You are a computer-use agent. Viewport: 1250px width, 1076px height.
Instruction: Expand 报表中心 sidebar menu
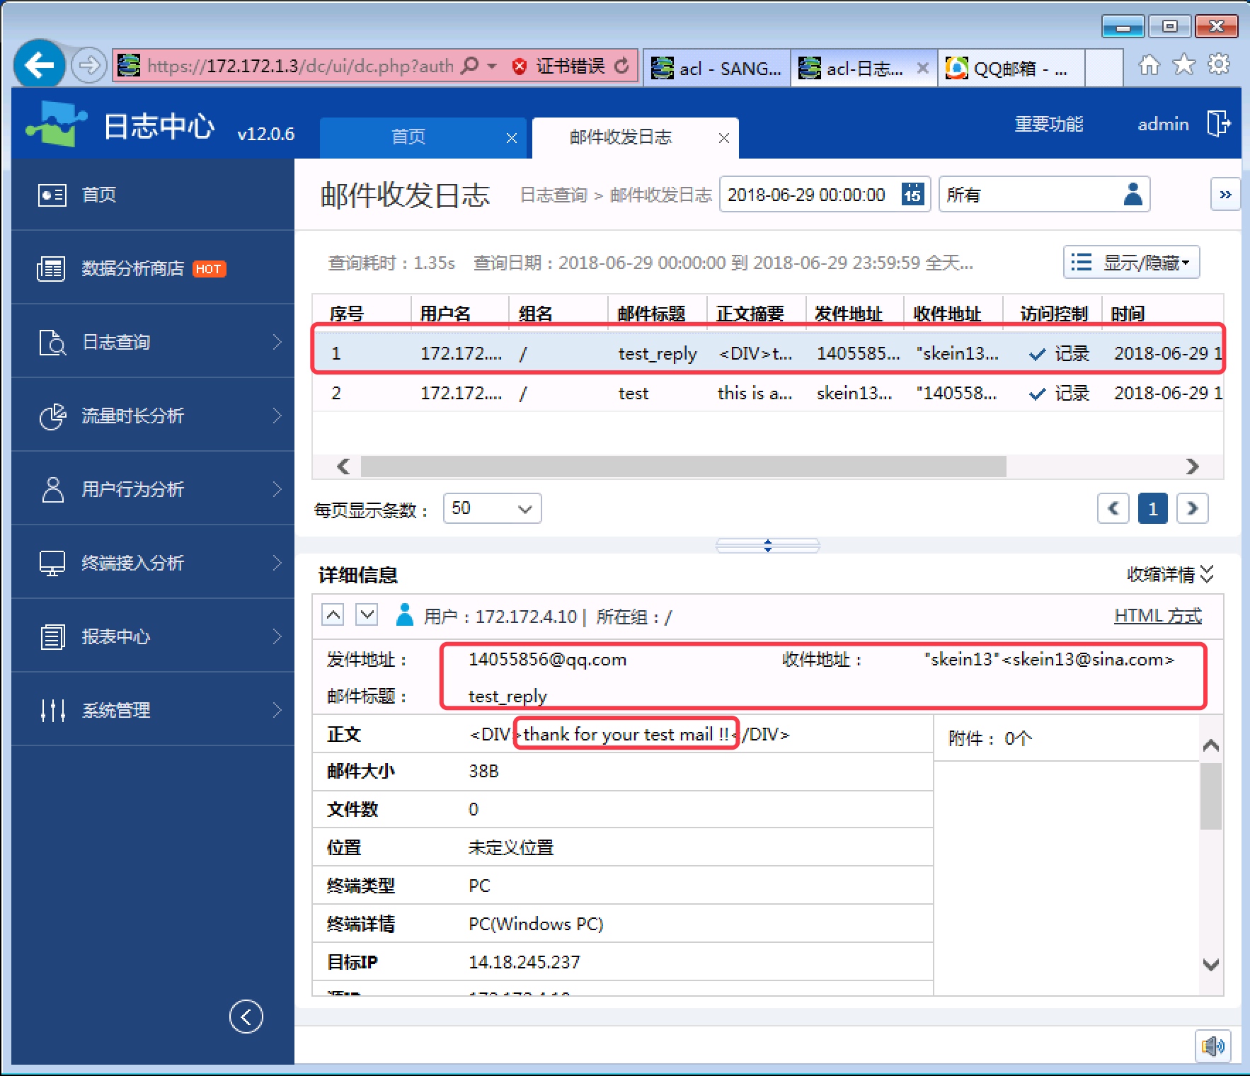tap(153, 636)
